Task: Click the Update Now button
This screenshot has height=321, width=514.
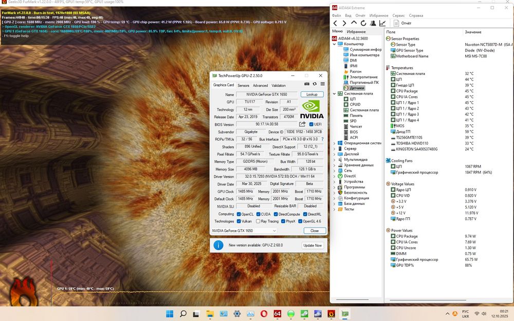Action: click(x=313, y=246)
